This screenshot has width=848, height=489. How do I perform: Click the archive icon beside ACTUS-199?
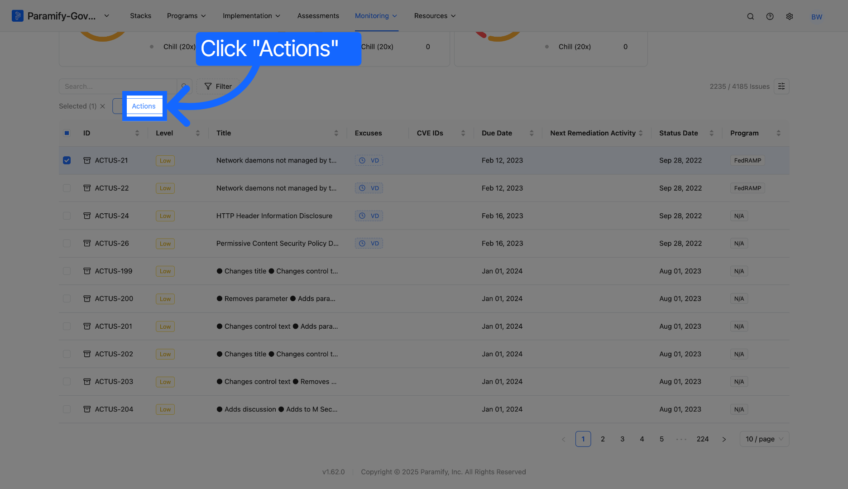click(x=87, y=271)
